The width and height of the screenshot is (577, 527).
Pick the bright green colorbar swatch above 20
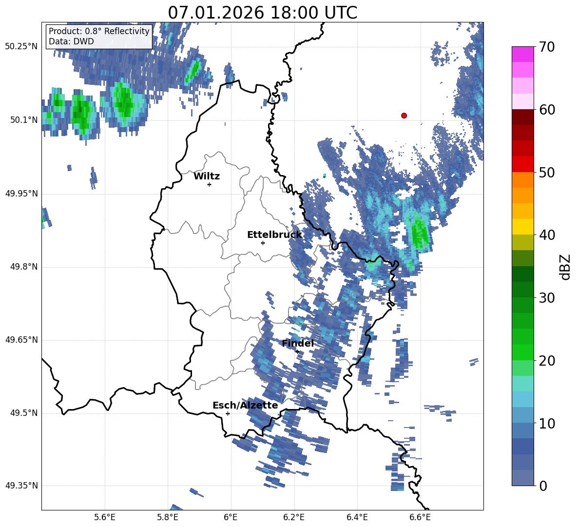[522, 352]
